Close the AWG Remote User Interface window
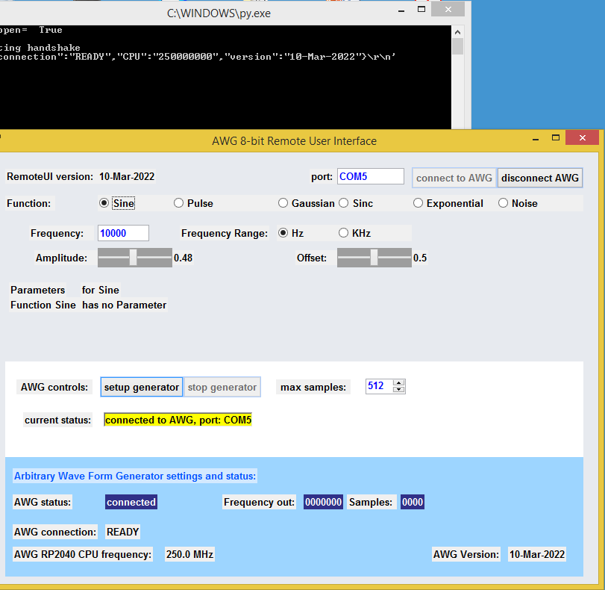 pos(582,138)
